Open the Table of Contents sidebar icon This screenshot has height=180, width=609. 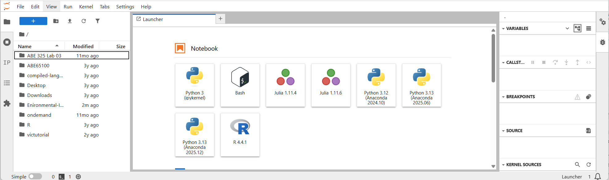click(7, 83)
